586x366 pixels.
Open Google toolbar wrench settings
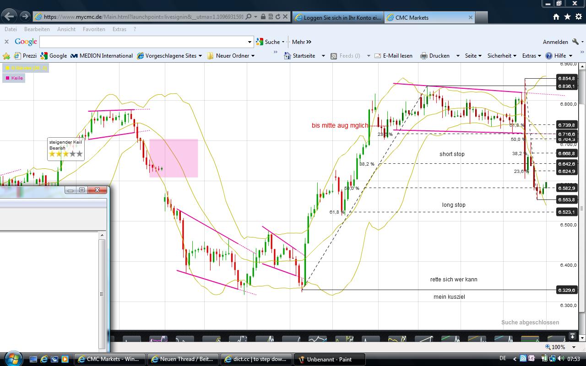pos(575,42)
